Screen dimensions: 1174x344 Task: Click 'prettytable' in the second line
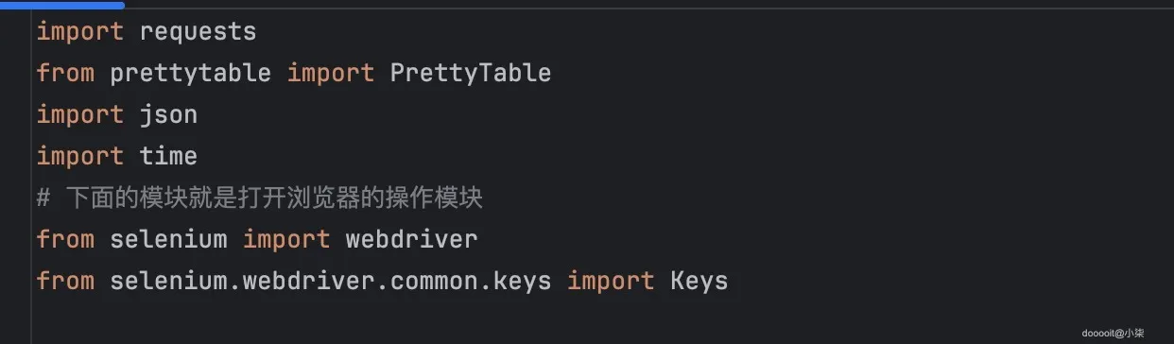[191, 73]
